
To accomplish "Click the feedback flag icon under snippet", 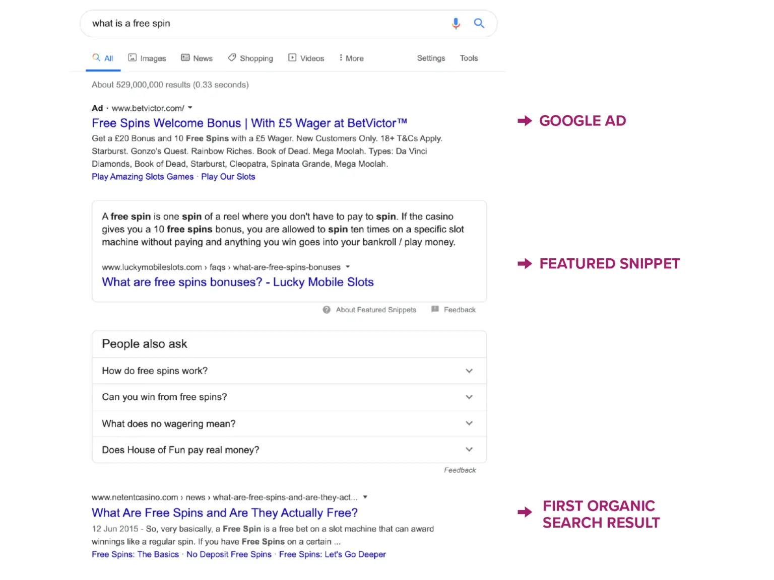I will (435, 309).
